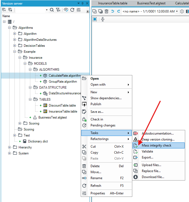Choose Download file option
The height and width of the screenshot is (202, 189).
point(159,177)
